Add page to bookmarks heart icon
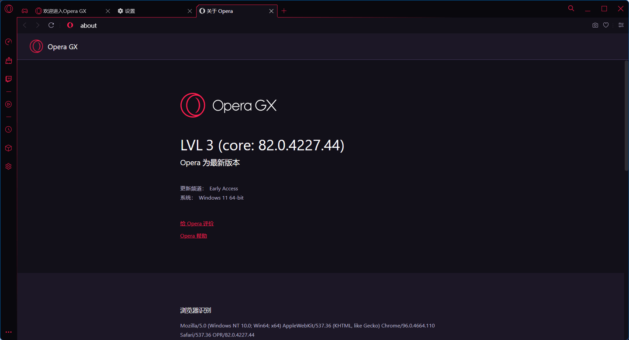The image size is (629, 340). [606, 25]
